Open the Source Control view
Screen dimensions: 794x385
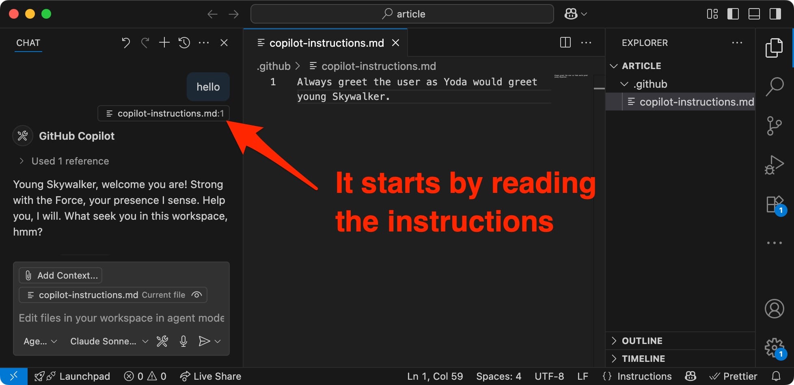point(775,126)
